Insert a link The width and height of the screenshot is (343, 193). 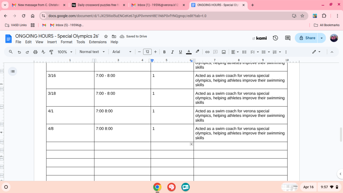click(x=207, y=52)
